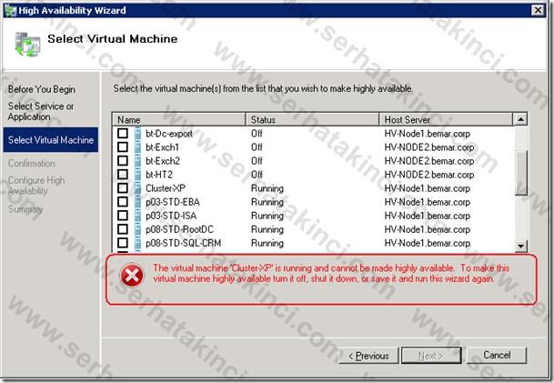Open the Summary step
Image resolution: width=554 pixels, height=383 pixels.
(25, 209)
